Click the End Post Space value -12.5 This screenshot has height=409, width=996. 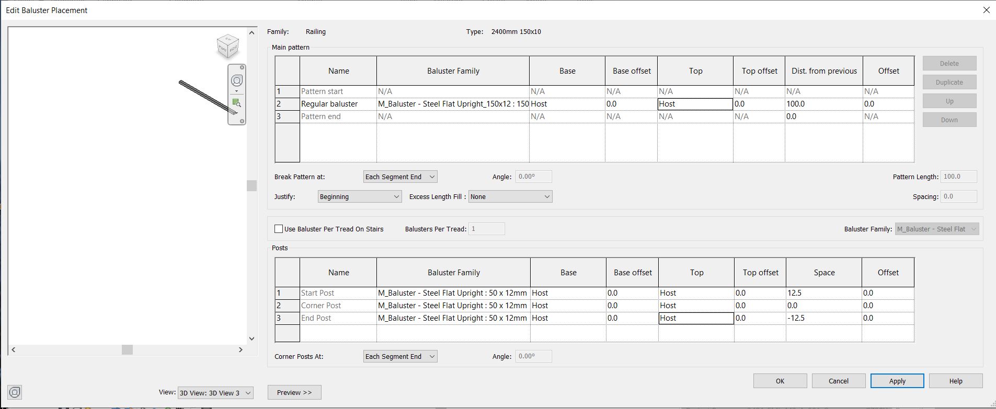point(824,318)
